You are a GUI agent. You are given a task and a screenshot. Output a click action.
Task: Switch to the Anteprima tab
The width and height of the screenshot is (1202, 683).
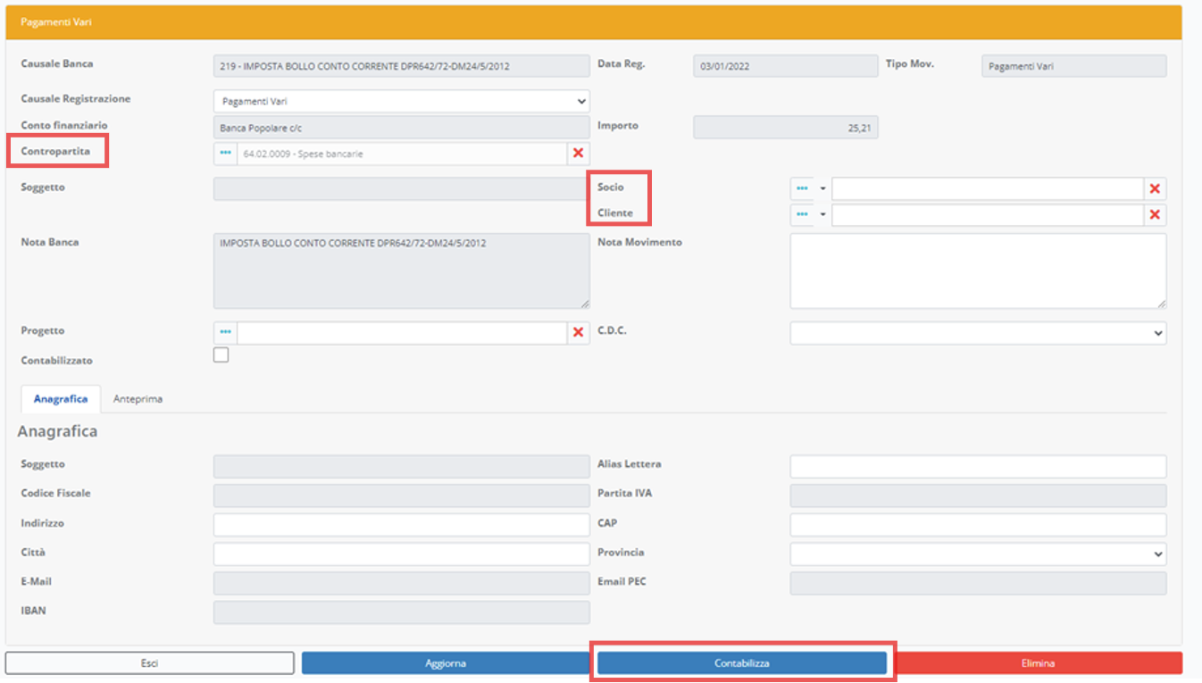pos(138,399)
